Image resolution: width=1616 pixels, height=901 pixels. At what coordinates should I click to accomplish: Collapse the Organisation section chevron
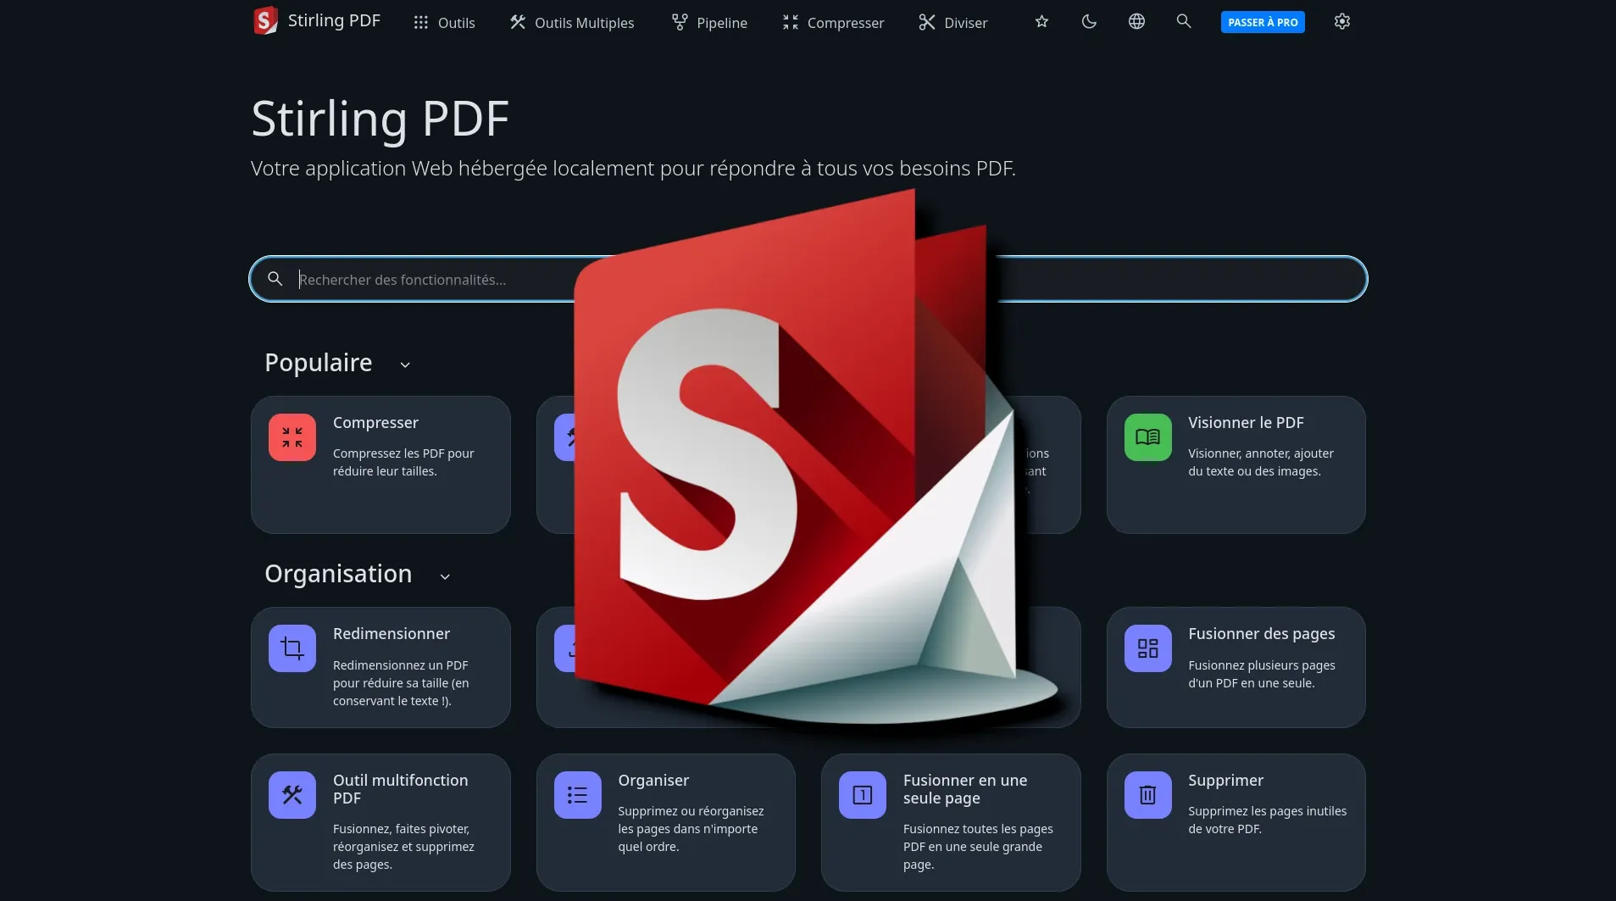(x=445, y=576)
